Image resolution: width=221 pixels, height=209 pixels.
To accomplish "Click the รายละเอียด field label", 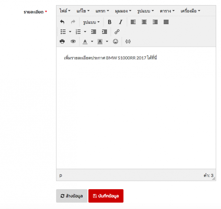I will pyautogui.click(x=33, y=12).
